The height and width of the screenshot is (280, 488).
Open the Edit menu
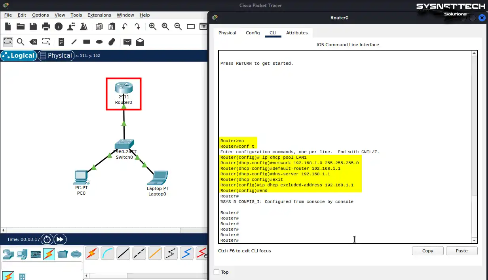click(x=22, y=15)
